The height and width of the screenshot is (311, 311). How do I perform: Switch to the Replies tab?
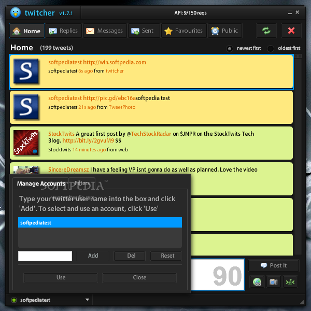[64, 31]
